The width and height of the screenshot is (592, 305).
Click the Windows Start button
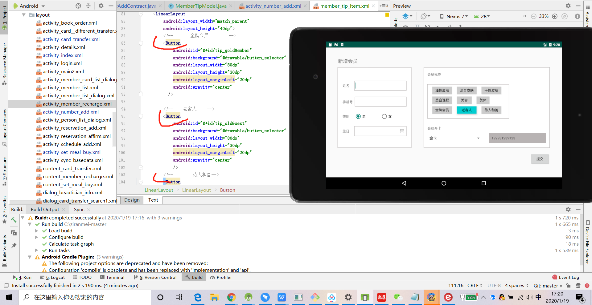click(x=9, y=297)
